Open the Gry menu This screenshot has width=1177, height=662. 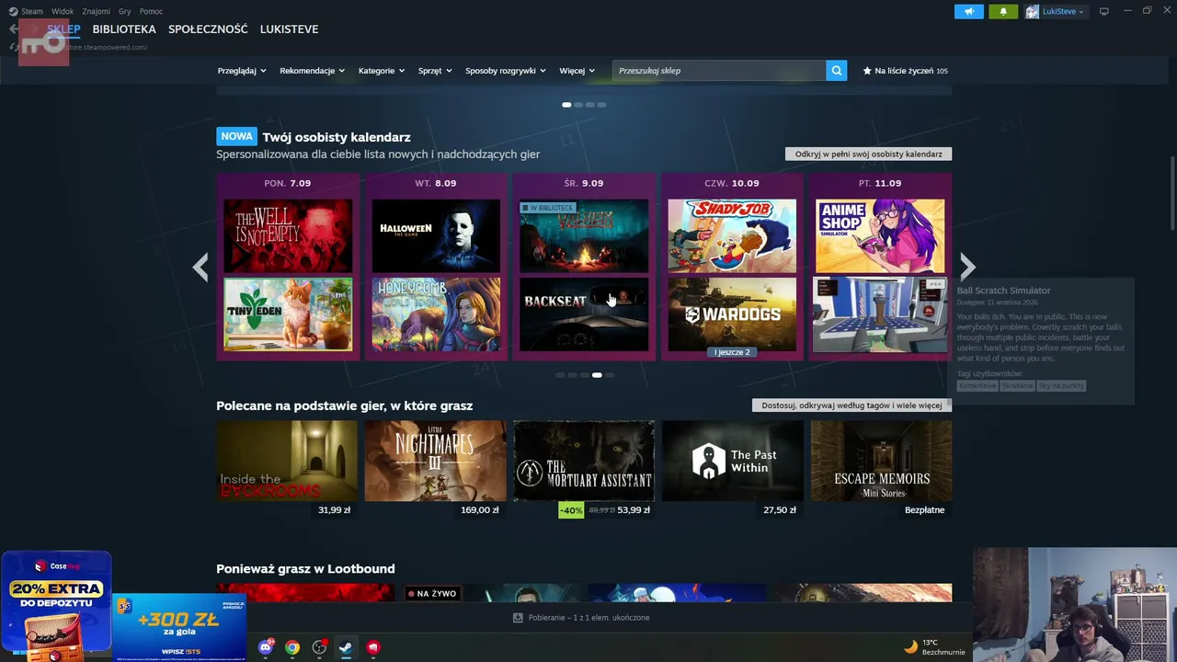(x=125, y=11)
